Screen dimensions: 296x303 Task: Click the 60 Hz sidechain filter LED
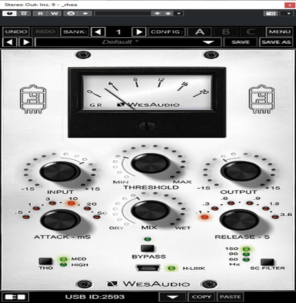[246, 260]
